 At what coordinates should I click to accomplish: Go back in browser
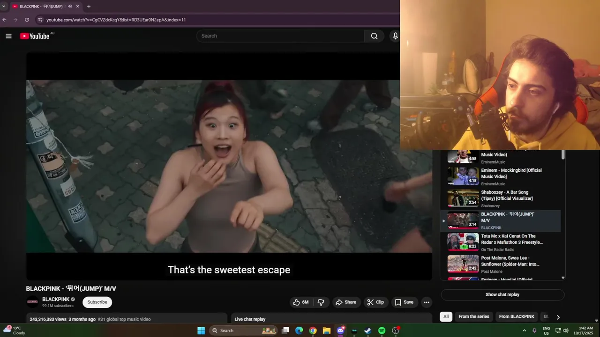pyautogui.click(x=4, y=20)
